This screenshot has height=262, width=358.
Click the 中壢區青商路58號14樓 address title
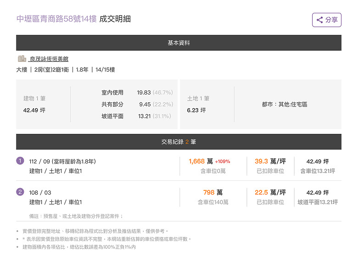56,19
